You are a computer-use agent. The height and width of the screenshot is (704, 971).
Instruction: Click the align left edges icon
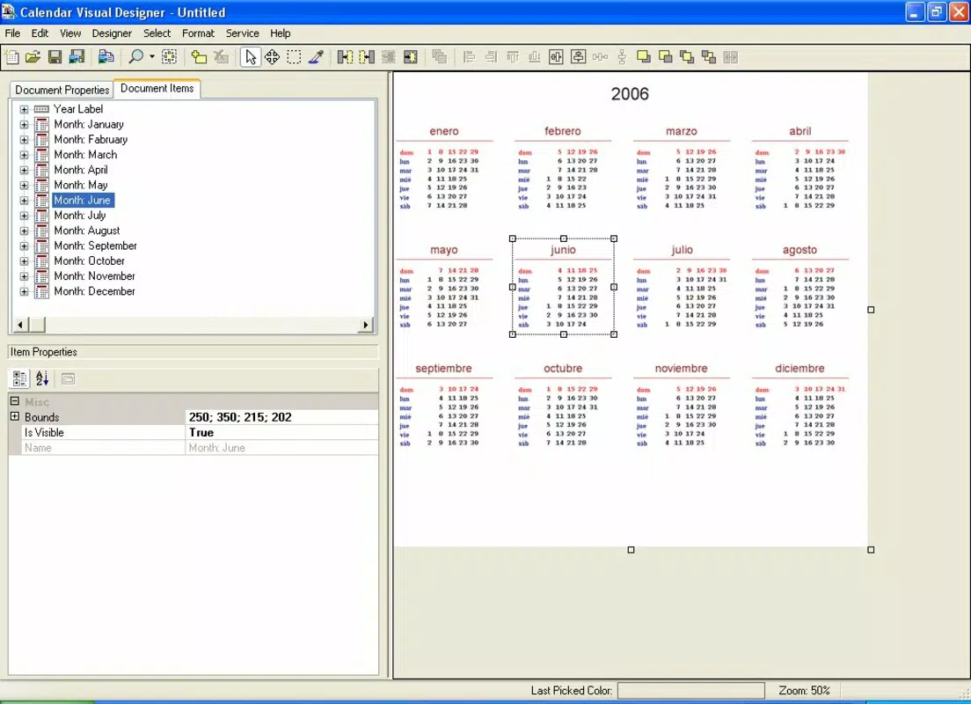pos(469,57)
